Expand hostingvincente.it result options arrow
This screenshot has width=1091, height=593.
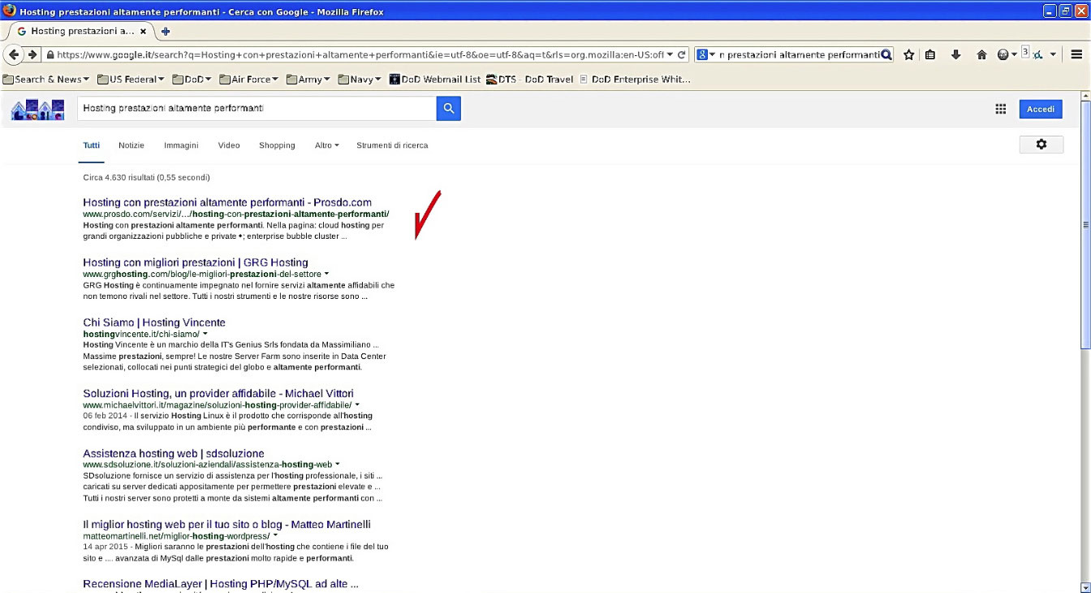click(205, 334)
